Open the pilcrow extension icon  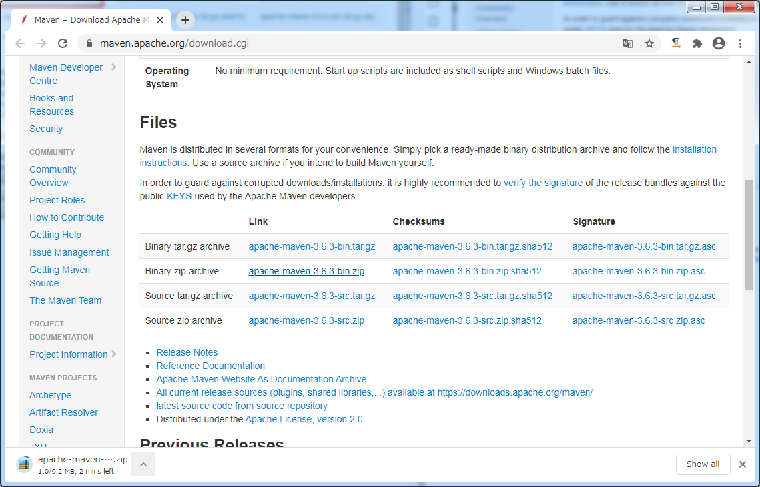click(676, 43)
